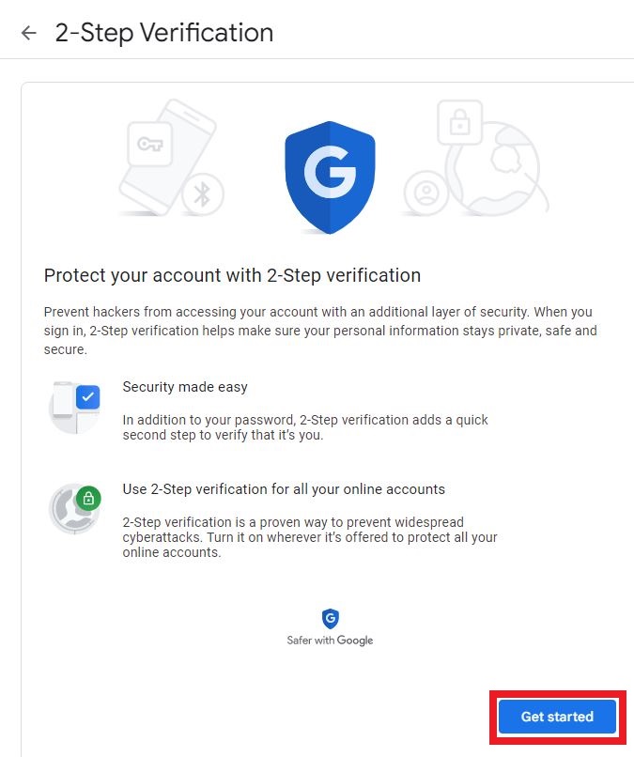Click the gray person profile circle
Viewport: 634px width, 757px height.
426,193
